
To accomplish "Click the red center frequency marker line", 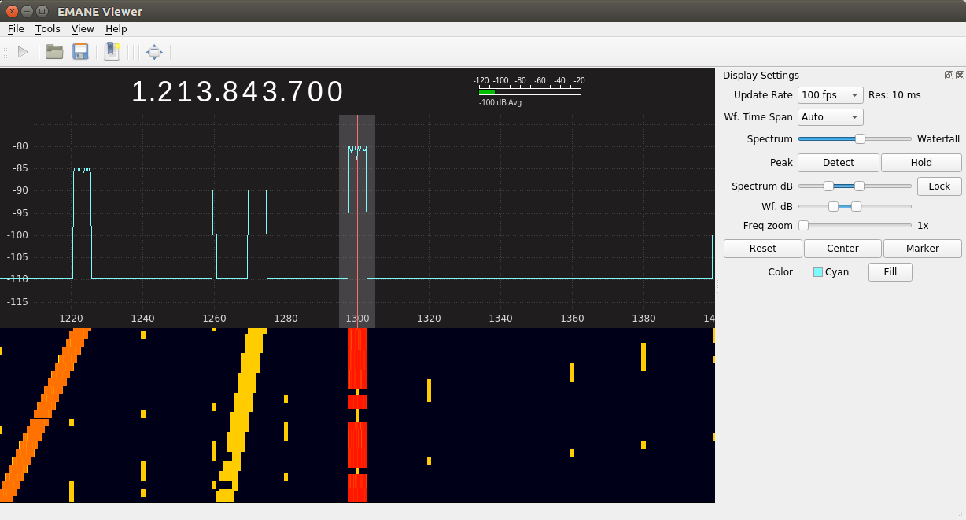I will 357,220.
